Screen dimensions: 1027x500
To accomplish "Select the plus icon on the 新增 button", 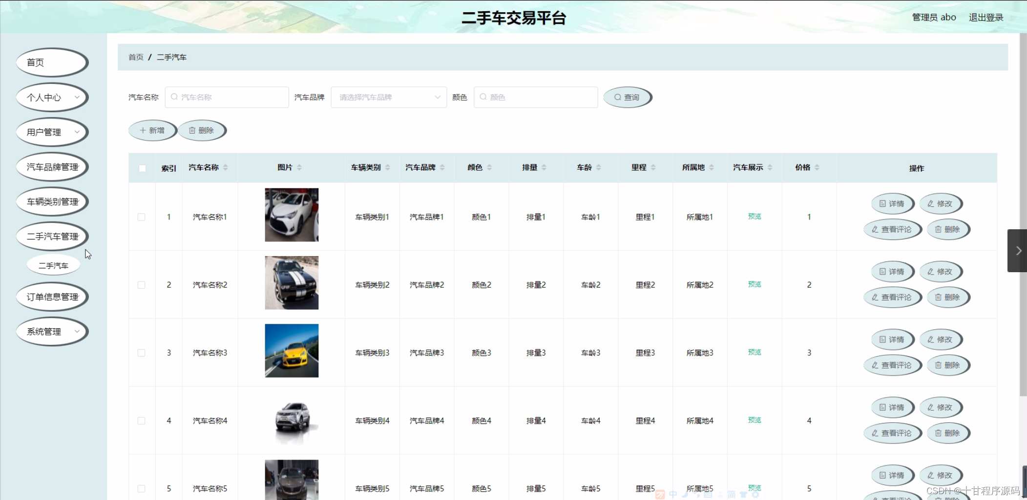I will [x=142, y=130].
